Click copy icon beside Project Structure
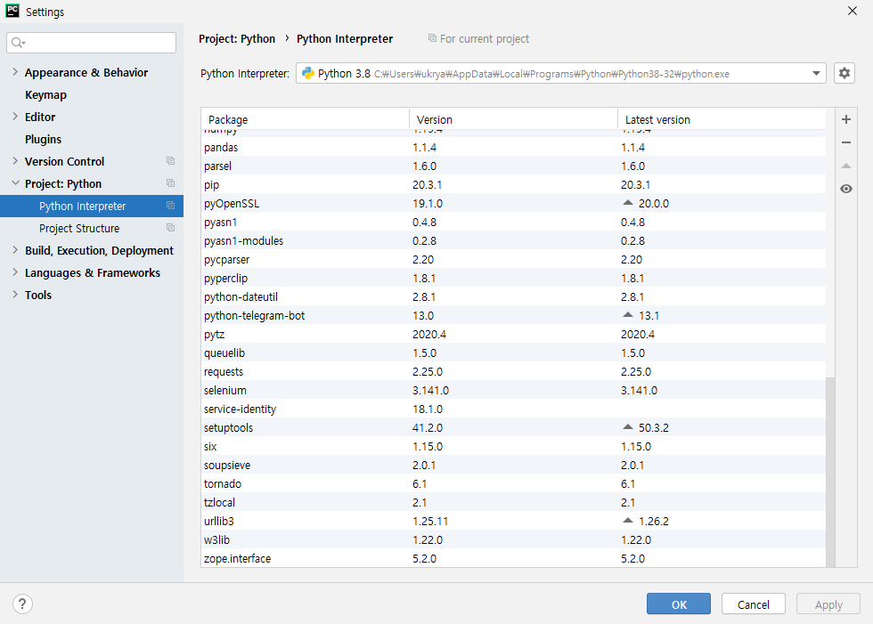This screenshot has height=624, width=873. [x=170, y=228]
